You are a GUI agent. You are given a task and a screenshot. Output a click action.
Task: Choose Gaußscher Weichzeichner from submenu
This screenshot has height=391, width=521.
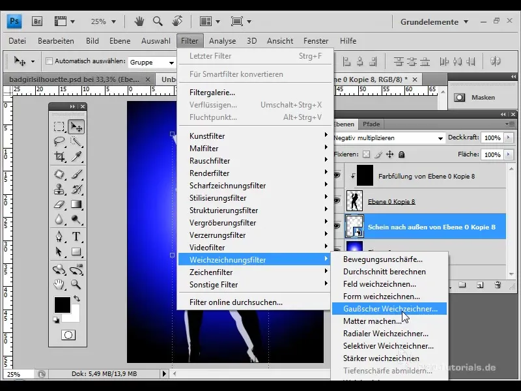point(389,308)
